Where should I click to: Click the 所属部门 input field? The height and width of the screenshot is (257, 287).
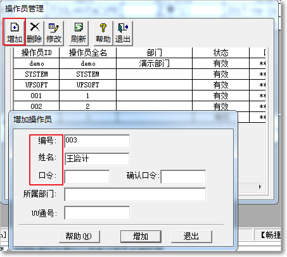[135, 194]
